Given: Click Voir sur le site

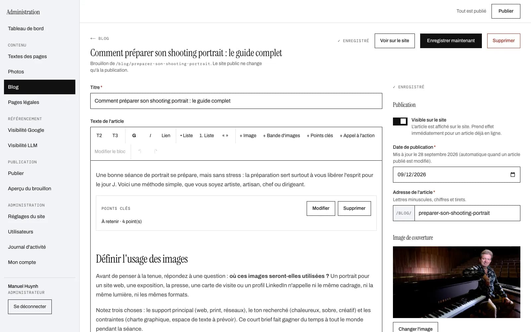Looking at the screenshot, I should click(395, 41).
